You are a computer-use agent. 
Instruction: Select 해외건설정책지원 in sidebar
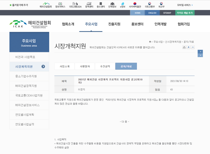click(x=29, y=86)
